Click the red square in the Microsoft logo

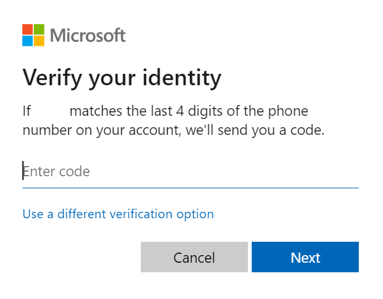[x=28, y=29]
